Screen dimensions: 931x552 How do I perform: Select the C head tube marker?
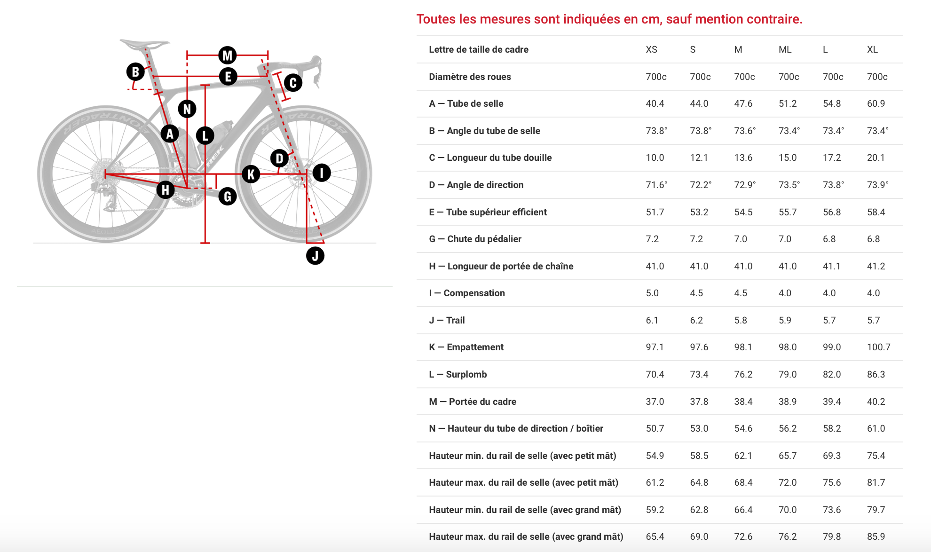tap(293, 83)
